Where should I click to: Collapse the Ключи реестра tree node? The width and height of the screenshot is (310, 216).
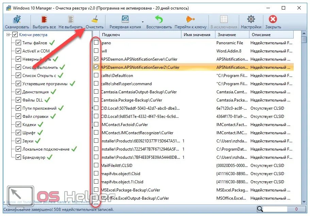click(x=8, y=35)
